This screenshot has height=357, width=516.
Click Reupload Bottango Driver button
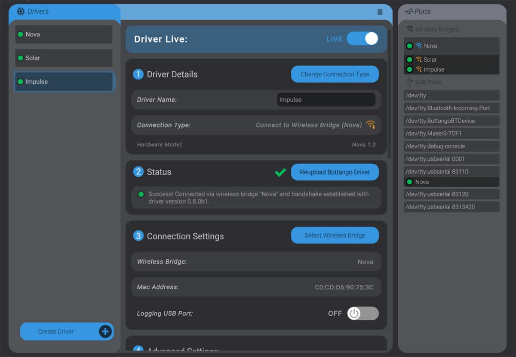pyautogui.click(x=335, y=172)
